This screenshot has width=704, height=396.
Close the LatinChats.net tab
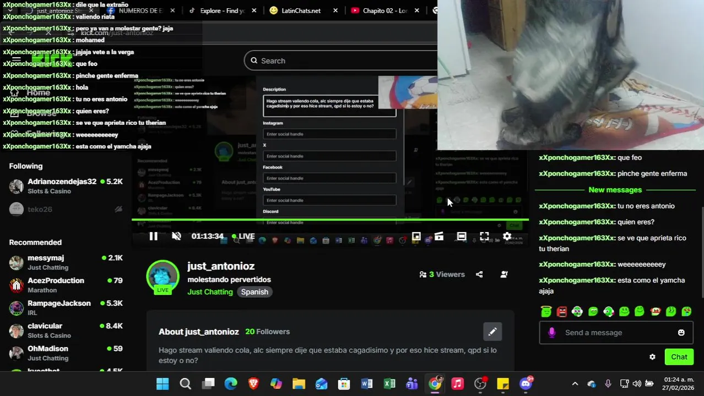(337, 10)
